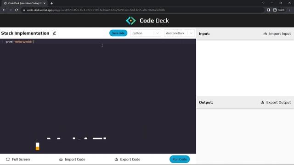Screen dimensions: 294x165
Task: Click the Export Code icon
Action: click(x=116, y=159)
